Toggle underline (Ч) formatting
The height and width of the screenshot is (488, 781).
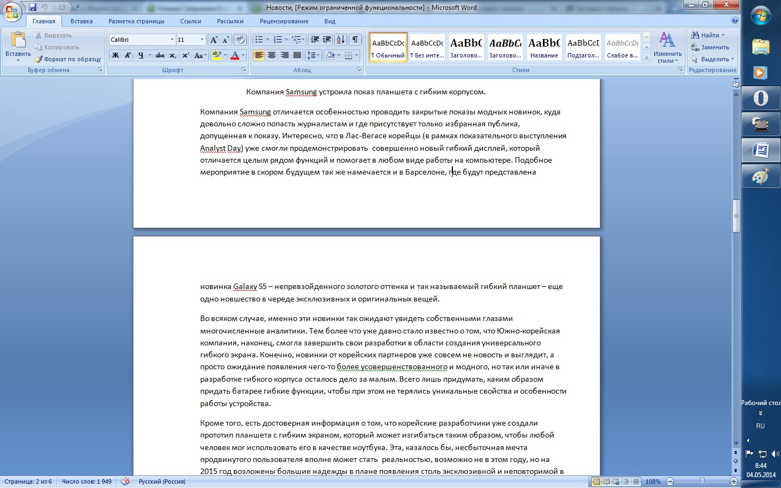tap(141, 55)
